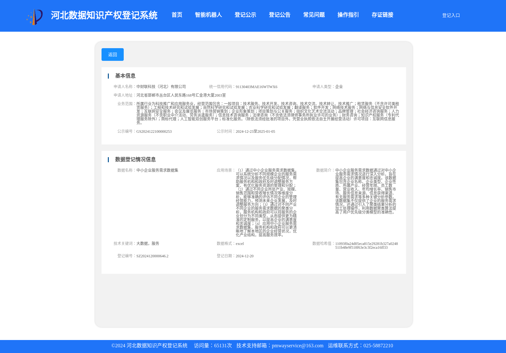Select publicity number GS2024122100000253
Image resolution: width=506 pixels, height=353 pixels.
click(154, 132)
